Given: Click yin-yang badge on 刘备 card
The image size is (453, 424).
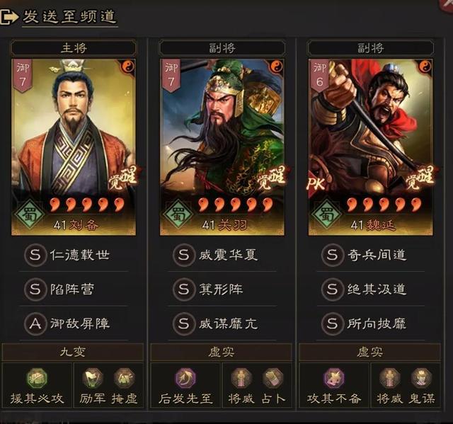Looking at the screenshot, I should [127, 67].
